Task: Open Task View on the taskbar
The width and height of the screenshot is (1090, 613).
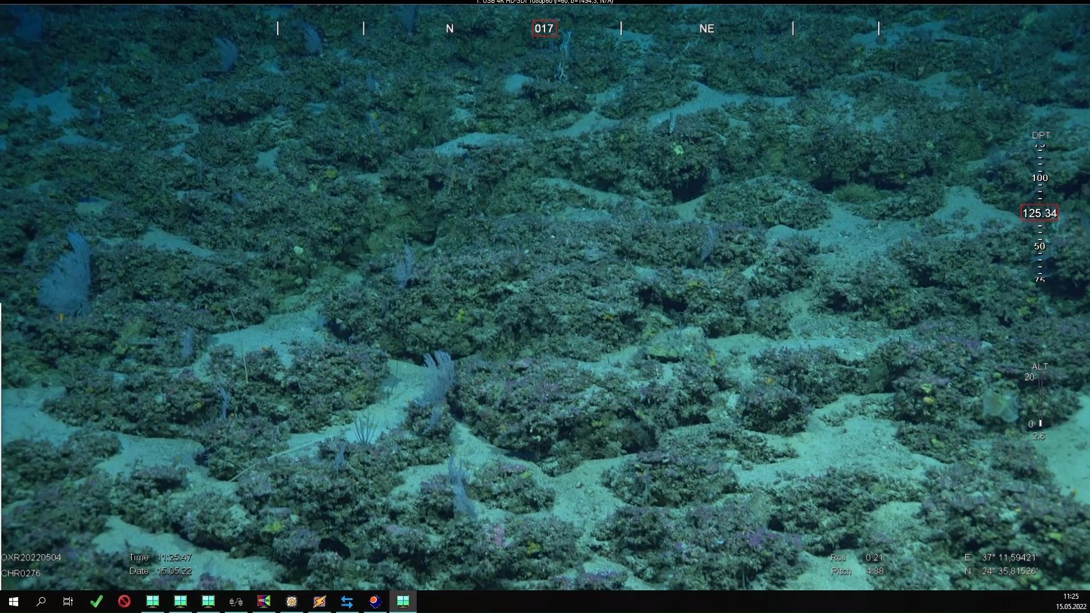Action: 68,602
